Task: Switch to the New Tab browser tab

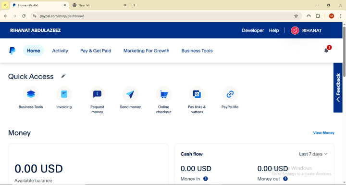Action: tap(99, 5)
